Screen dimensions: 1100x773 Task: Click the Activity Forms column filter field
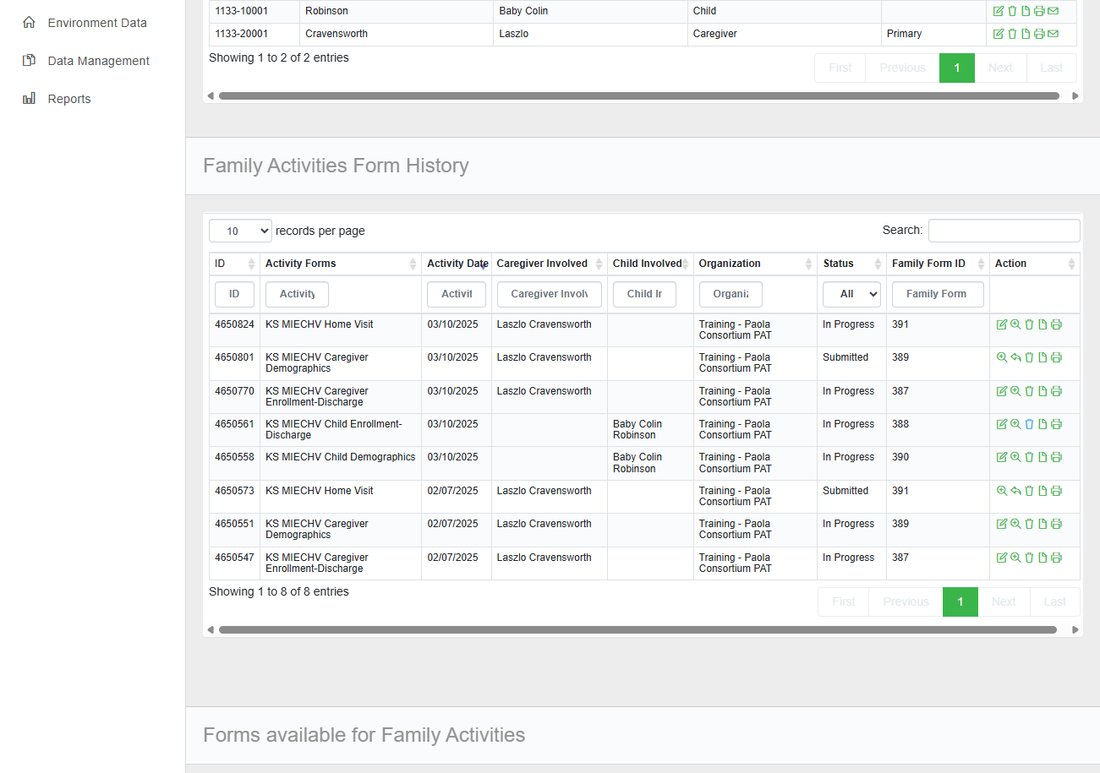297,294
